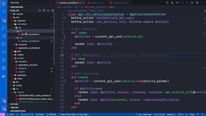
Task: Refresh the Explorer file tree
Action: point(48,11)
